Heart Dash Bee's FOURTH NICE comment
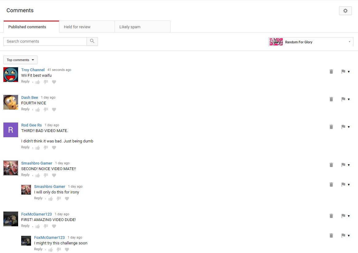The width and height of the screenshot is (358, 253). click(x=54, y=110)
